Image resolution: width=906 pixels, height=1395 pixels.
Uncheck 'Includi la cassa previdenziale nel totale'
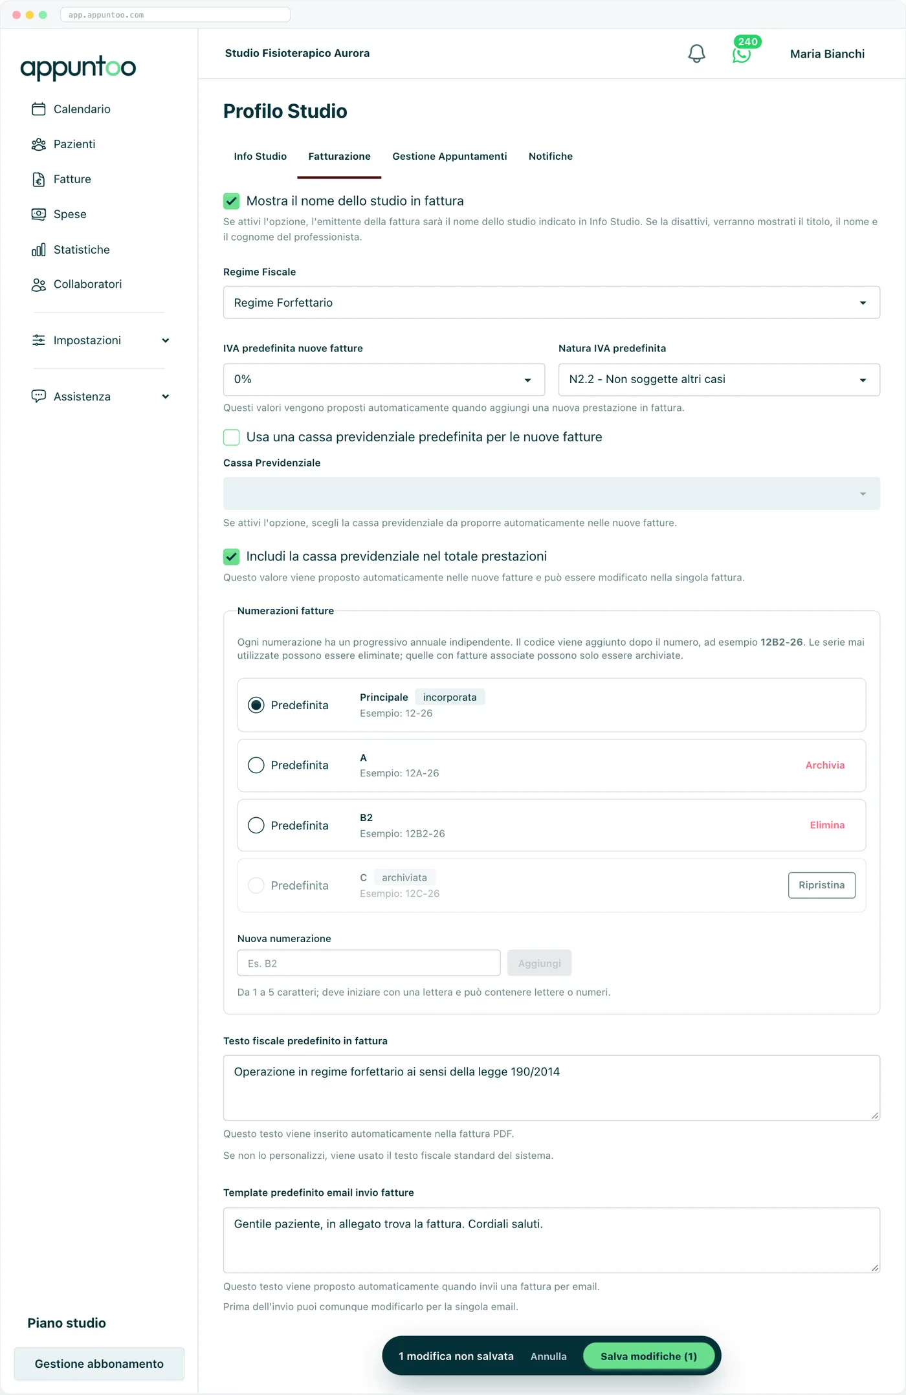pos(232,556)
